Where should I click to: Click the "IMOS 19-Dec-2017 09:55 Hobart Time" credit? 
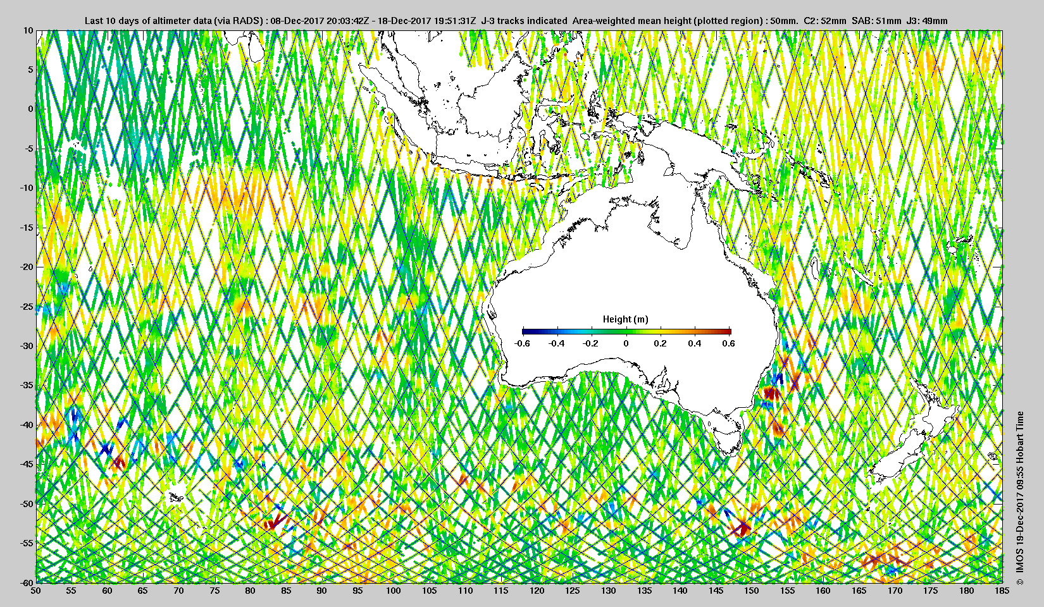(1019, 492)
